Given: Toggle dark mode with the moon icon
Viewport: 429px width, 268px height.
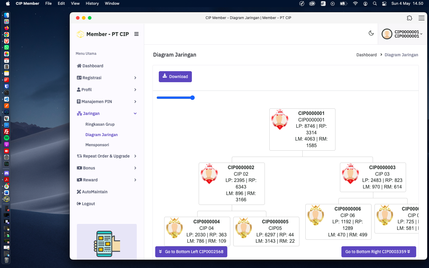Looking at the screenshot, I should 371,33.
